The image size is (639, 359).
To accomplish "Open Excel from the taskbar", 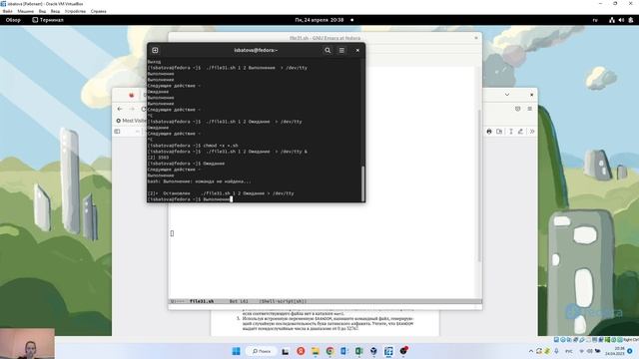I will (359, 351).
